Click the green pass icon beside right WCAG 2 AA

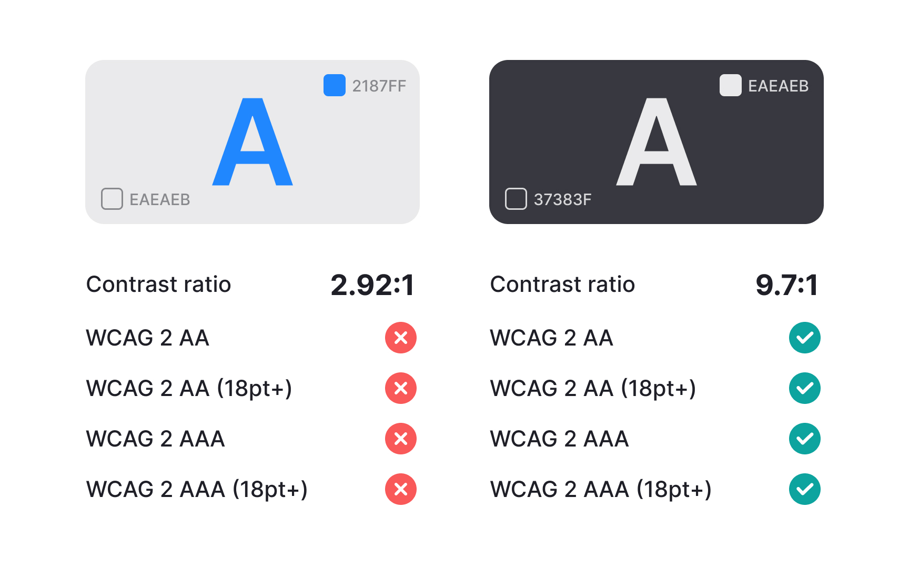coord(805,338)
